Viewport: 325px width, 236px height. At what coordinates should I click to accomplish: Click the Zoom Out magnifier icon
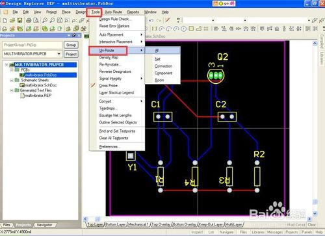pyautogui.click(x=52, y=21)
